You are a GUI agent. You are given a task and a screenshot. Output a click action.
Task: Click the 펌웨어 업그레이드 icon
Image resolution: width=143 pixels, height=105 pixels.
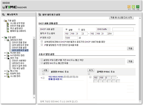(x=8, y=31)
